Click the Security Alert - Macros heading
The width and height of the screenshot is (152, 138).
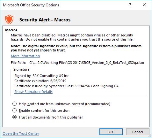click(x=45, y=20)
